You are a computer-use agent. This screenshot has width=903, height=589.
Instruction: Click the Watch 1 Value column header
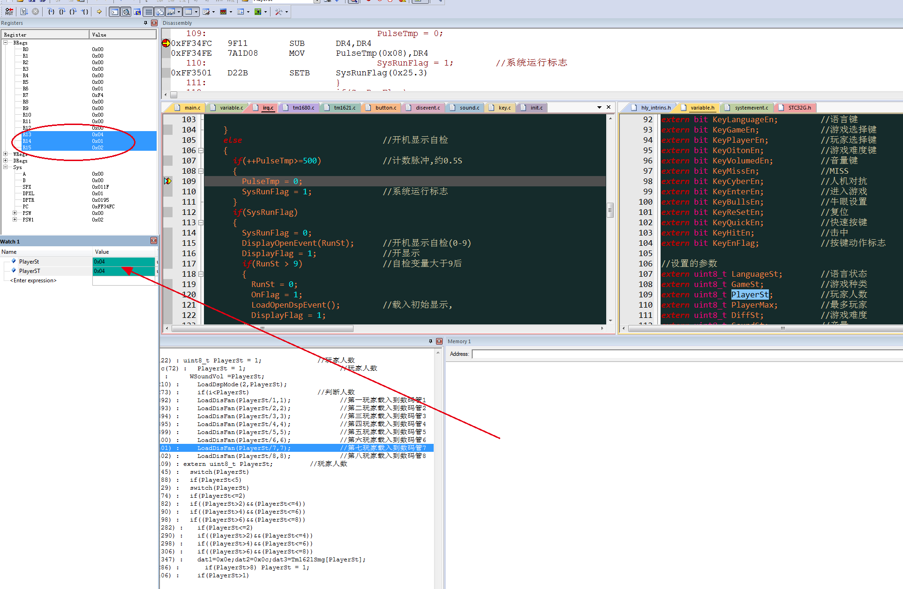coord(124,252)
